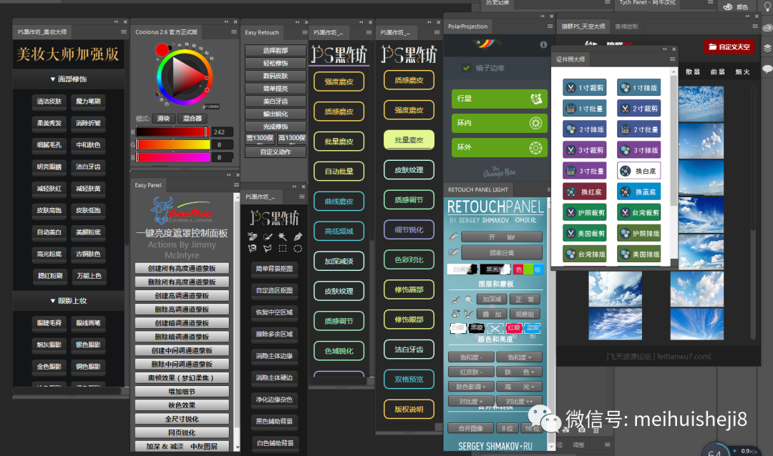Toggle the 镜子边缘 checkbox
Viewport: 773px width, 456px height.
465,68
